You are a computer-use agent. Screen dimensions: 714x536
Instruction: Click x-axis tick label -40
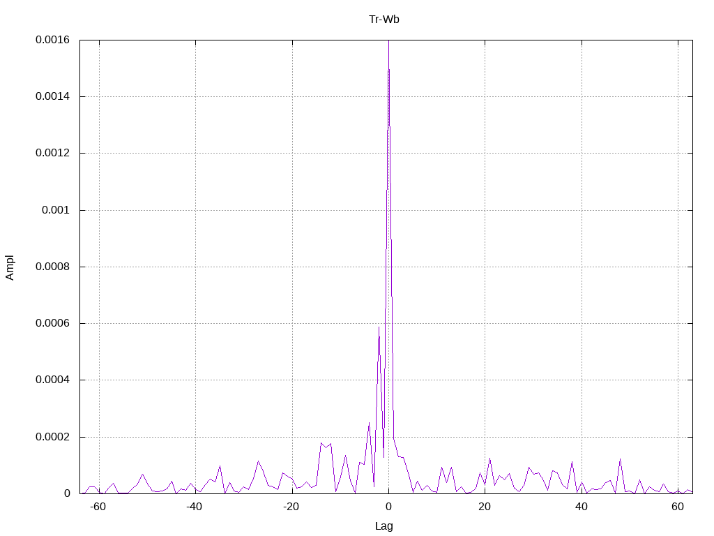(x=194, y=507)
